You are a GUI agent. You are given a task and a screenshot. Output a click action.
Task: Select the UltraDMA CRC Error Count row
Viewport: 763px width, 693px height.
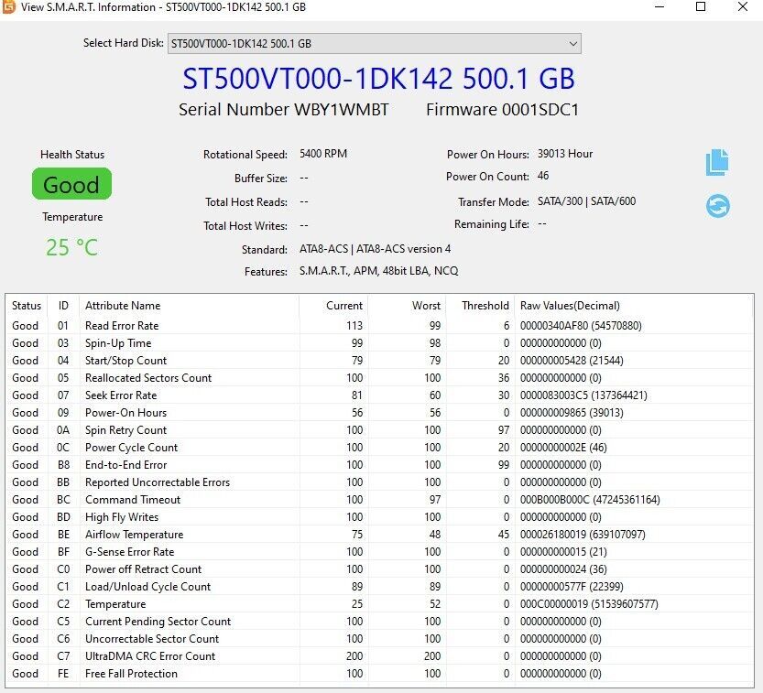pyautogui.click(x=379, y=656)
